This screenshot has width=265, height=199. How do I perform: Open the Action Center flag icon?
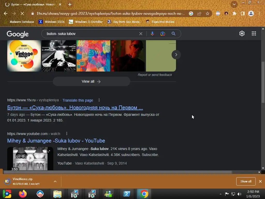tap(227, 194)
